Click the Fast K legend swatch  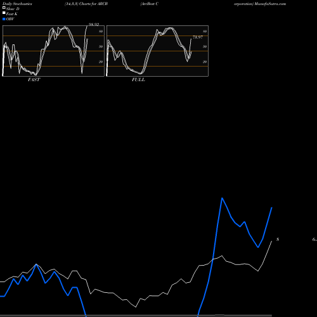4,13
